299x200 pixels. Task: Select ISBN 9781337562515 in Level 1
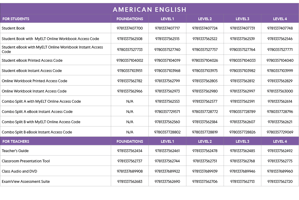click(x=167, y=39)
